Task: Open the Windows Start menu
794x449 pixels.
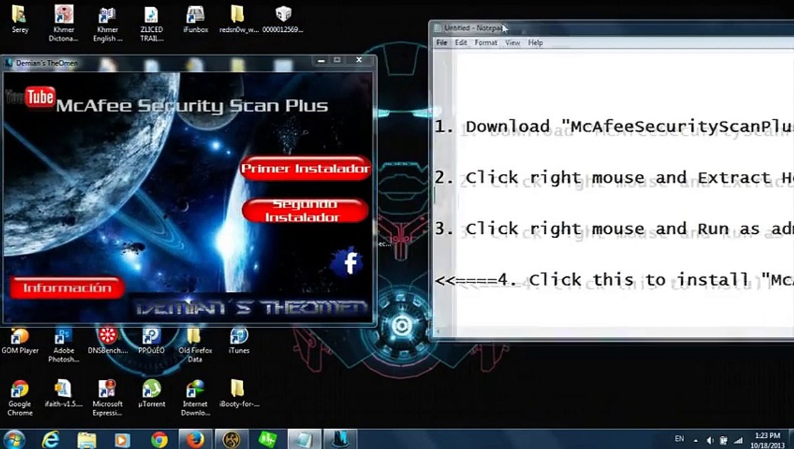Action: [14, 439]
